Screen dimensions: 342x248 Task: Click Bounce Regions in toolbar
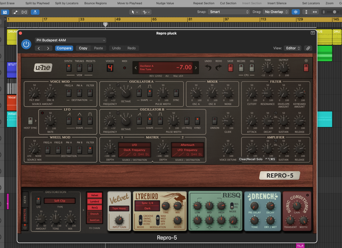[x=95, y=3]
